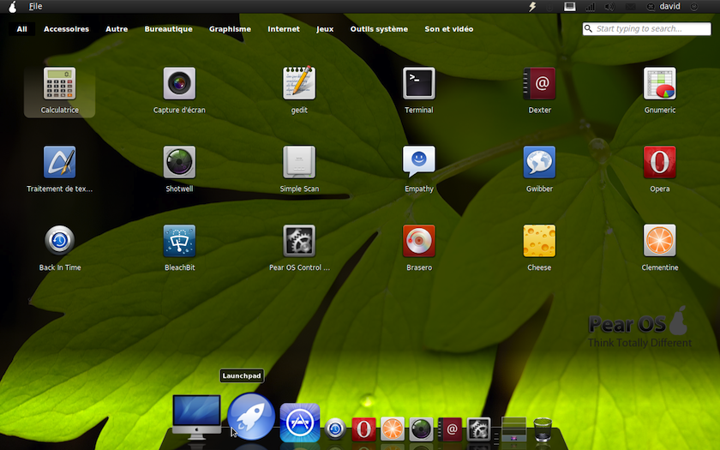Viewport: 720px width, 450px height.
Task: Filter apps by Bureautique
Action: 169,29
